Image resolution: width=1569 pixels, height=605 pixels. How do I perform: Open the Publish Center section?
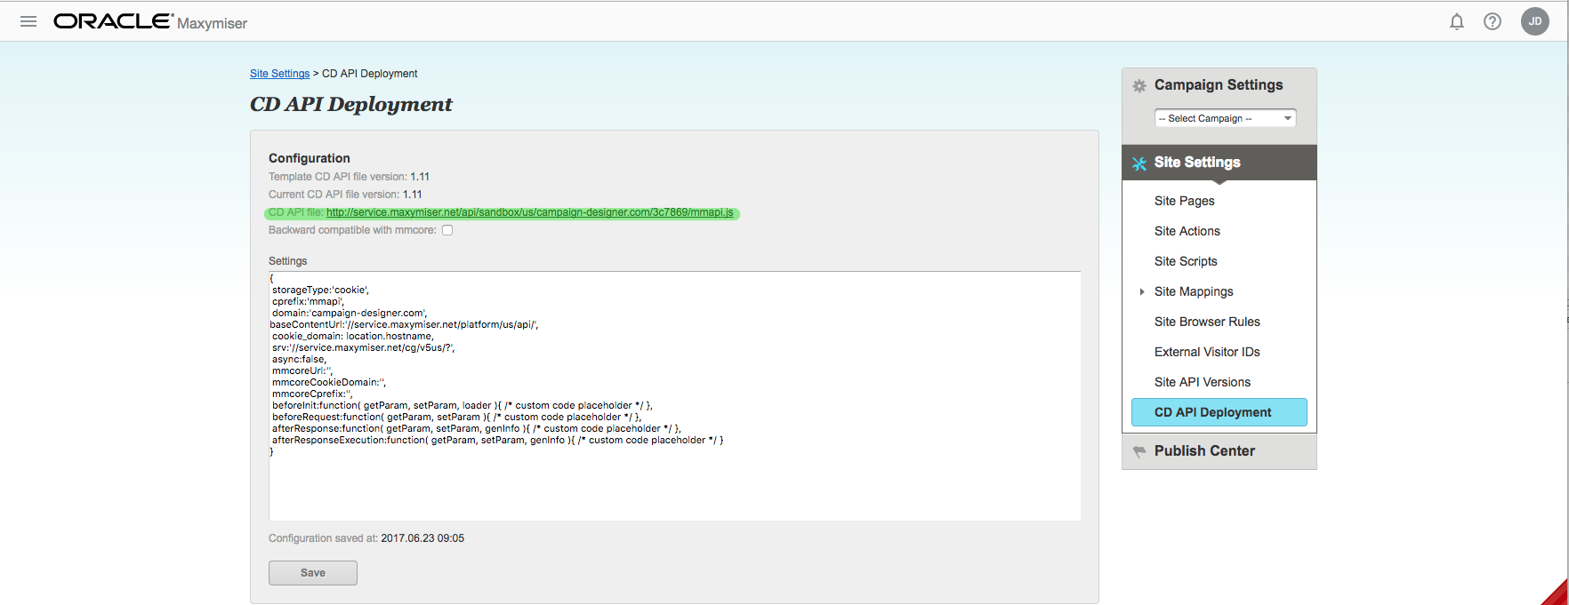(x=1219, y=451)
